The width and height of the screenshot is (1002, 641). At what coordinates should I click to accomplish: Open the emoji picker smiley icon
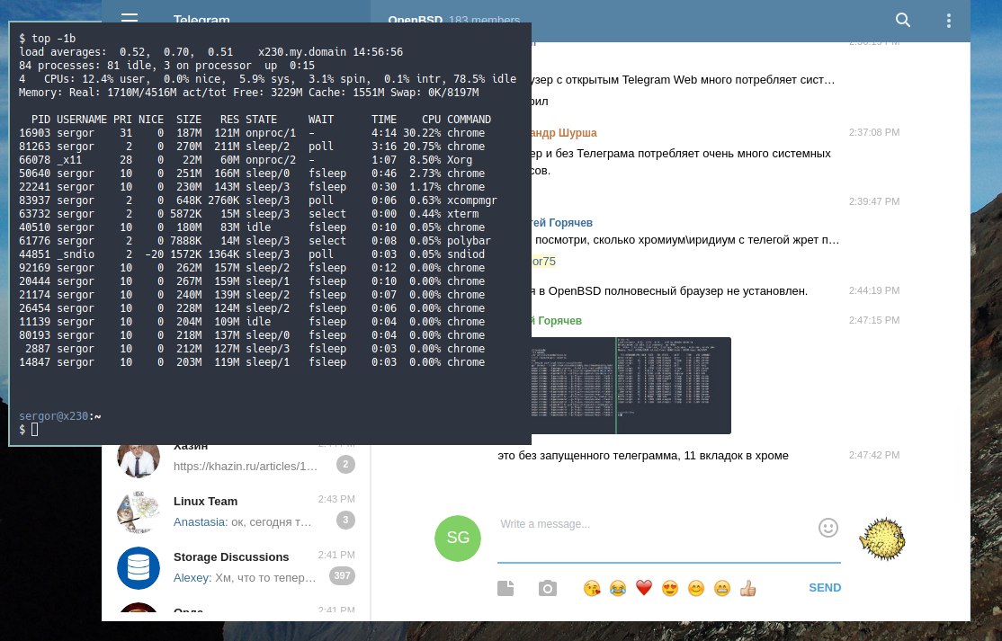point(828,528)
